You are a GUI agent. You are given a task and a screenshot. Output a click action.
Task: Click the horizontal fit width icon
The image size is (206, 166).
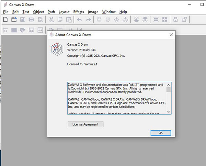(x=40, y=30)
